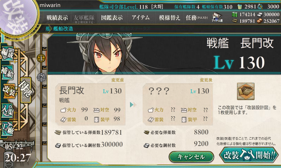Open 戦績表示 records menu
Image resolution: width=281 pixels, height=168 pixels.
tap(57, 17)
